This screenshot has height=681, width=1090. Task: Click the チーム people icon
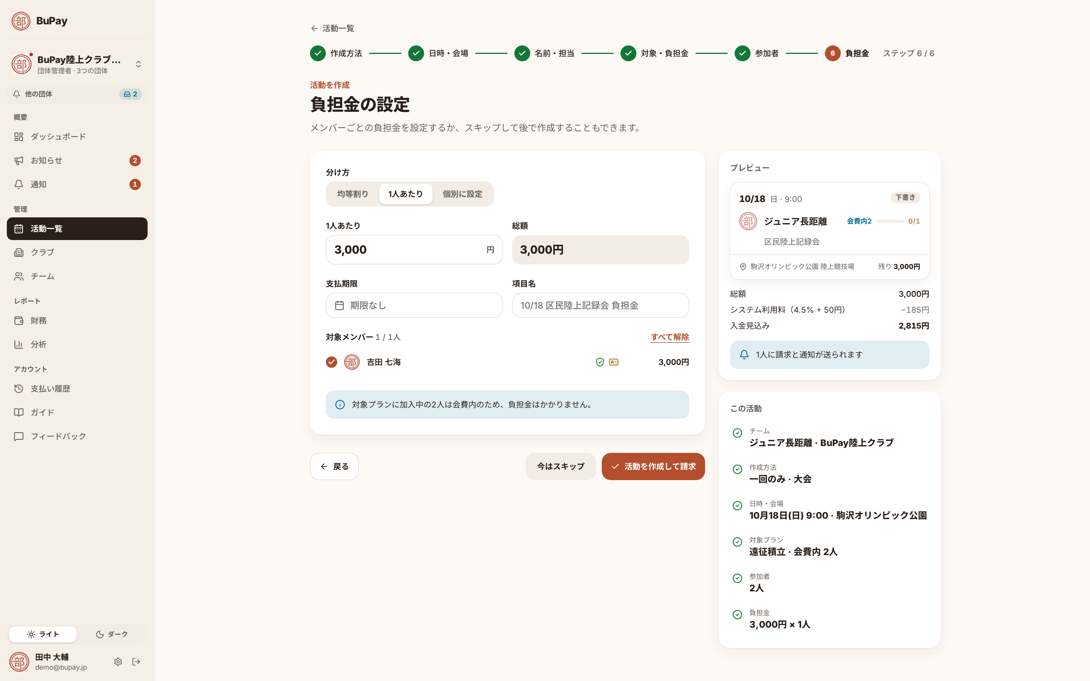tap(18, 276)
